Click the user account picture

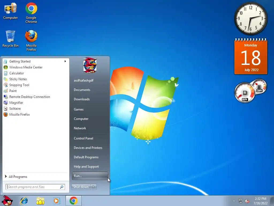click(90, 65)
